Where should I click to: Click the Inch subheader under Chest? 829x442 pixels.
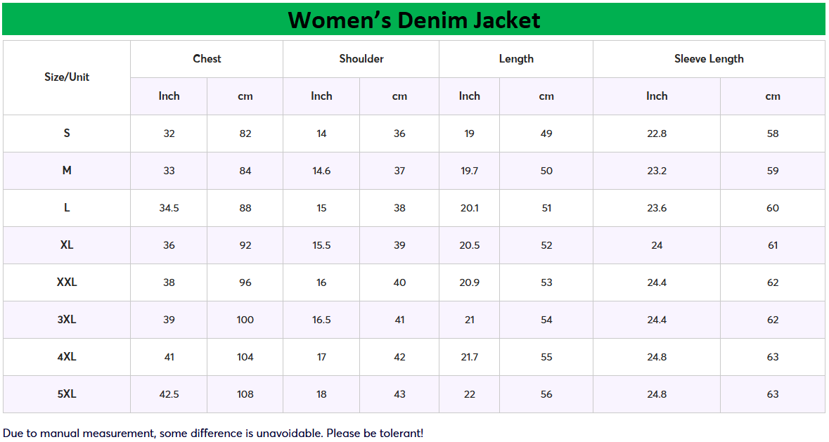[x=169, y=96]
